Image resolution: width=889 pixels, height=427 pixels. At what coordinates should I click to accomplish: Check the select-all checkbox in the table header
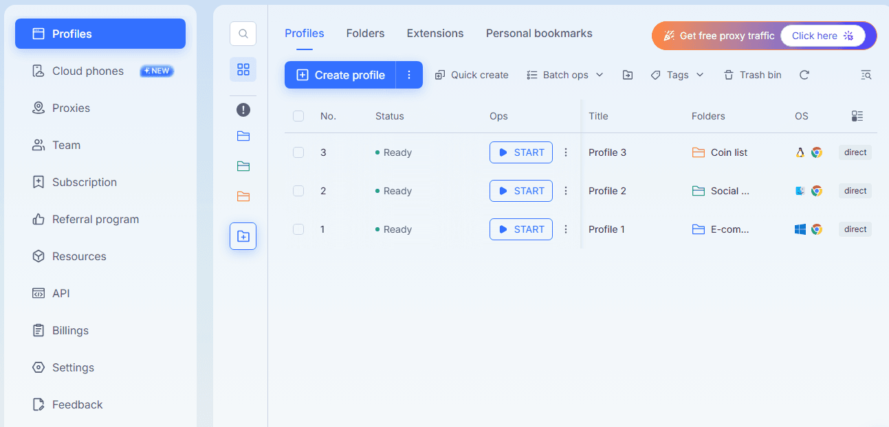298,116
